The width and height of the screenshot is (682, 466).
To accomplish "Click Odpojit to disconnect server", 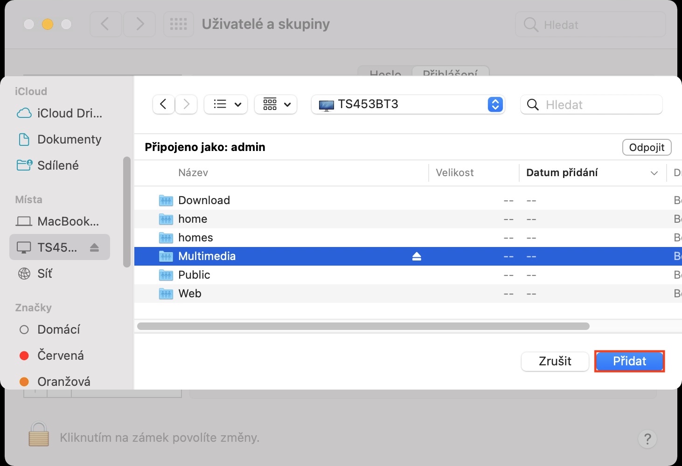I will 647,147.
